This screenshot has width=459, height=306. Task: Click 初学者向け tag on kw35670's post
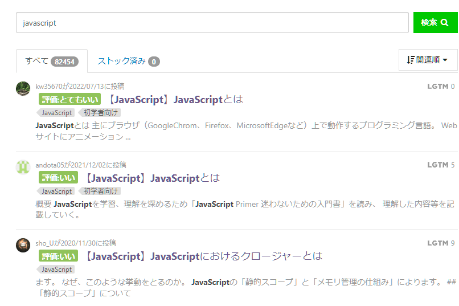[100, 113]
